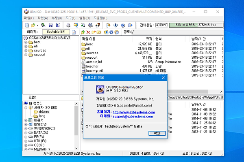The width and height of the screenshot is (244, 162).
Task: Collapse the 사용자 ISO 파일 node
Action: [x=26, y=108]
